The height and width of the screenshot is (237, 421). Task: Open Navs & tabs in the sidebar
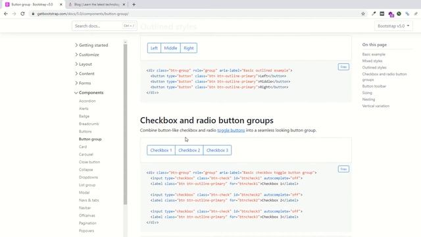click(89, 200)
